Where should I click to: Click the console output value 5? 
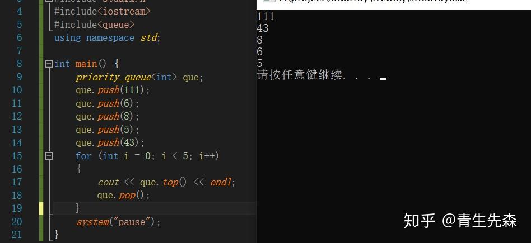pos(260,64)
